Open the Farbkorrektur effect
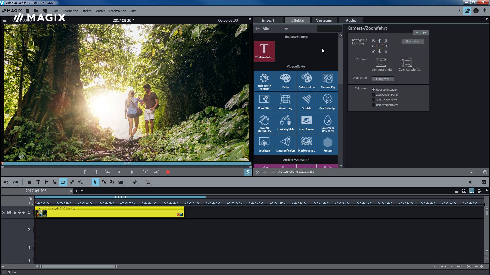Screen dimensions: 490x275 [307, 81]
